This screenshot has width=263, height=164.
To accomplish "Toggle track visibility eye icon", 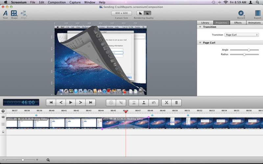I will tap(3, 117).
